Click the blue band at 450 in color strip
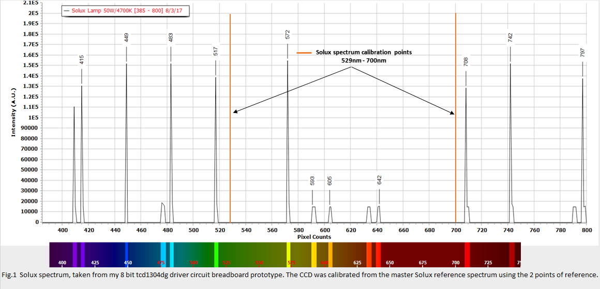This screenshot has height=289, width=600. pos(127,254)
